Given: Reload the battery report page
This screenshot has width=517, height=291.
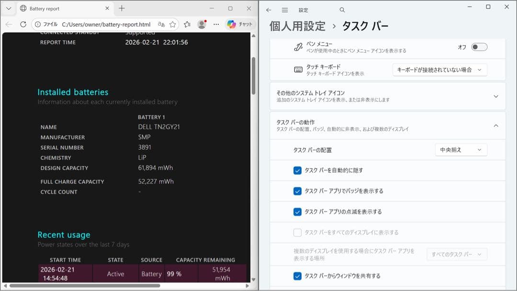Looking at the screenshot, I should (22, 23).
